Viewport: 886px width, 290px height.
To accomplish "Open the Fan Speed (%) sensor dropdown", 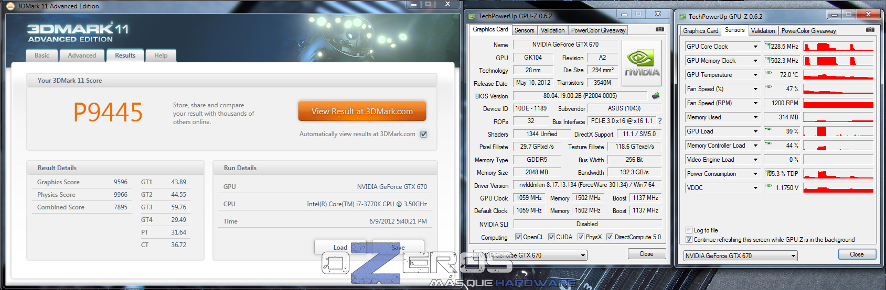I will (x=756, y=89).
